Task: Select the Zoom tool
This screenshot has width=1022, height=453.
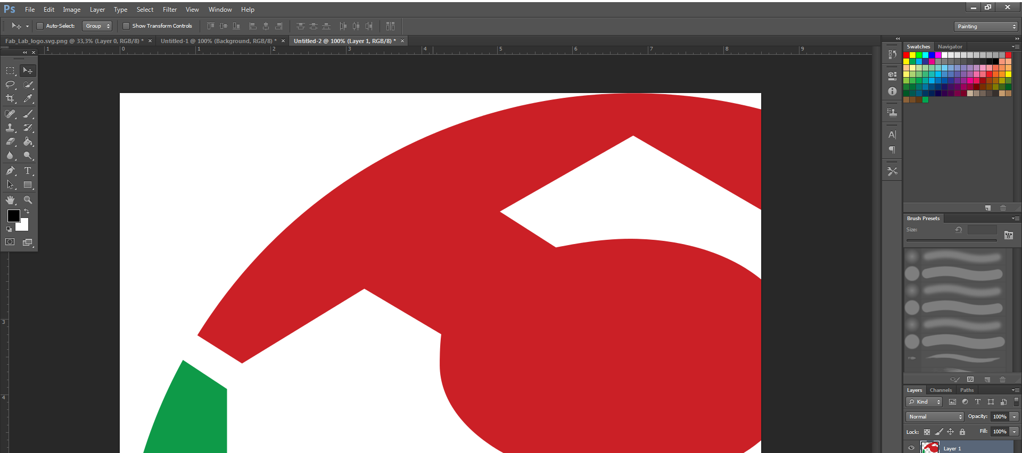Action: coord(28,200)
